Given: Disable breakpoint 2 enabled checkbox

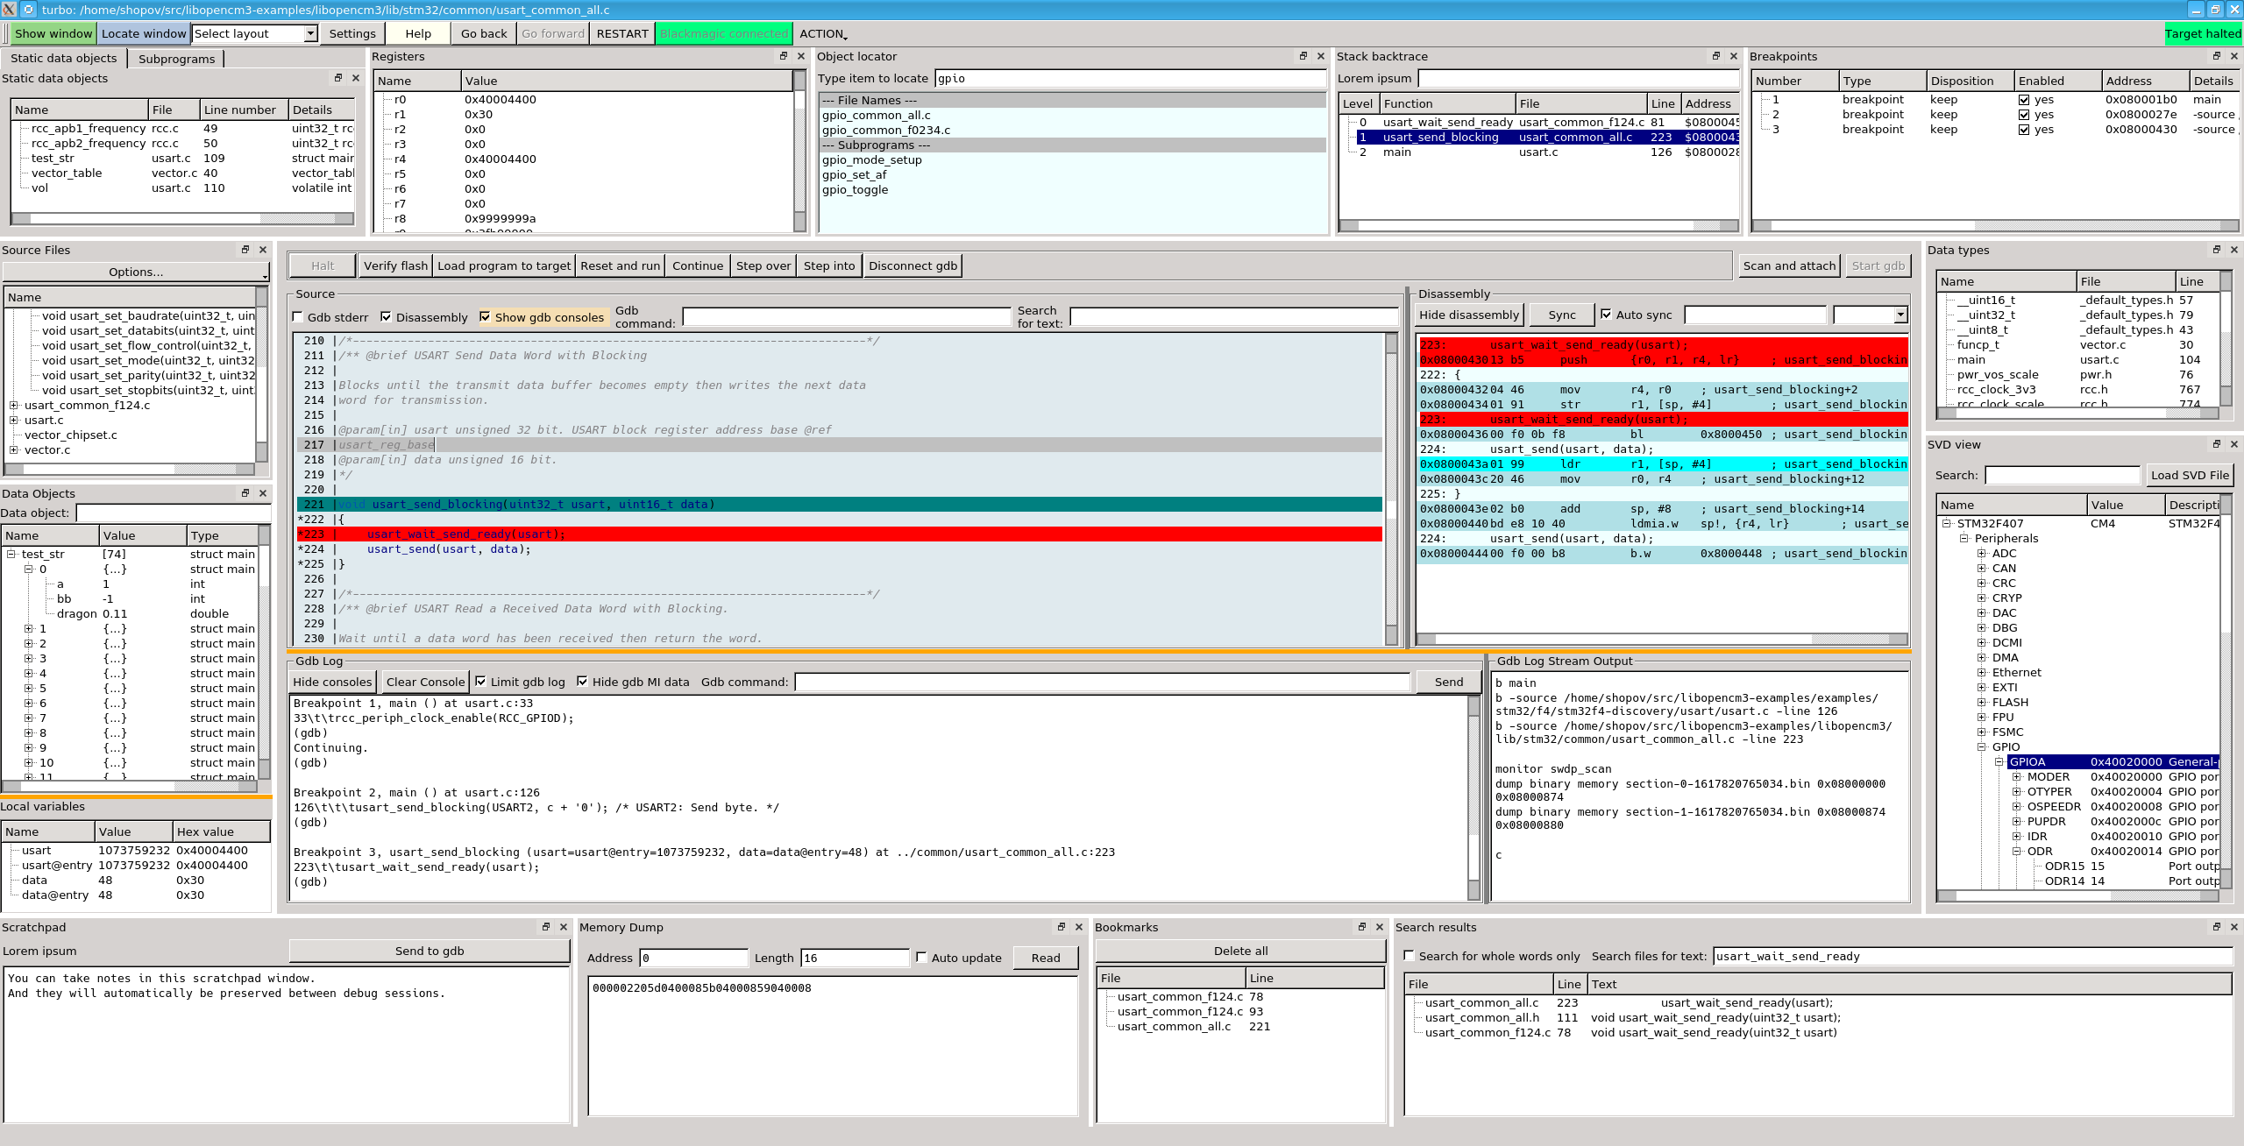Looking at the screenshot, I should (2024, 115).
